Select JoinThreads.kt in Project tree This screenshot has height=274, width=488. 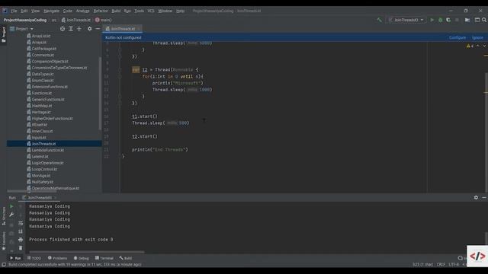(44, 144)
